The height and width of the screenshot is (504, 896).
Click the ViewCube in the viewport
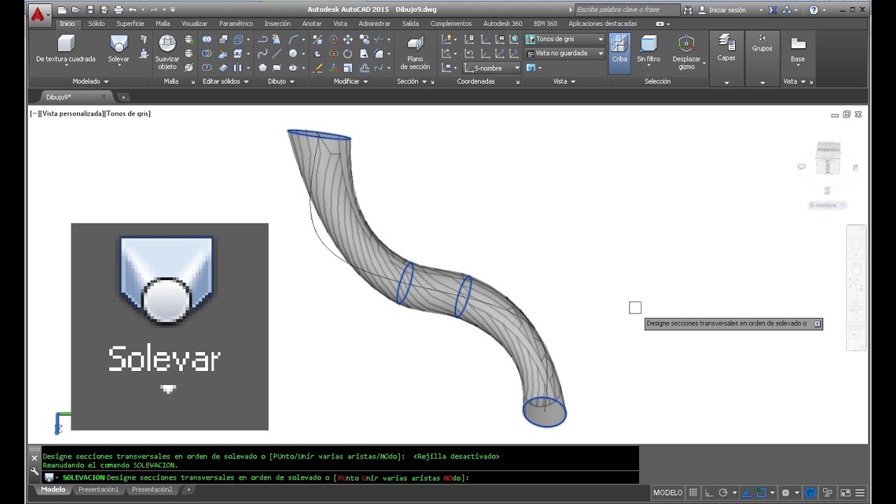click(828, 157)
